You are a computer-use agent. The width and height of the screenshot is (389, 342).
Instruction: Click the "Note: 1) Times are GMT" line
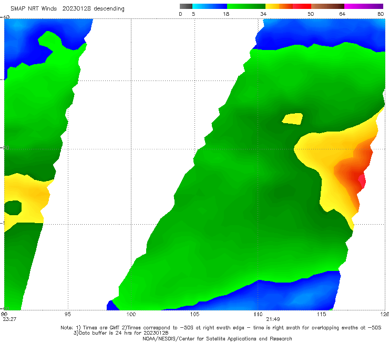pyautogui.click(x=221, y=328)
